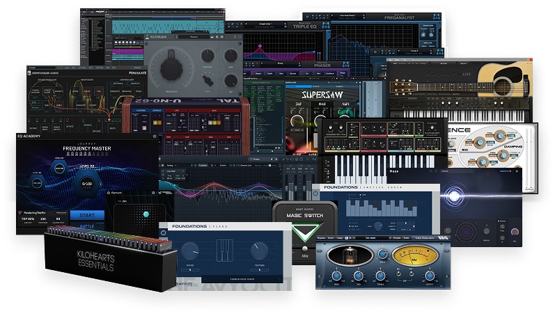555x316 pixels.
Task: Open the Tools menu in Tube Saturator
Action: click(407, 238)
